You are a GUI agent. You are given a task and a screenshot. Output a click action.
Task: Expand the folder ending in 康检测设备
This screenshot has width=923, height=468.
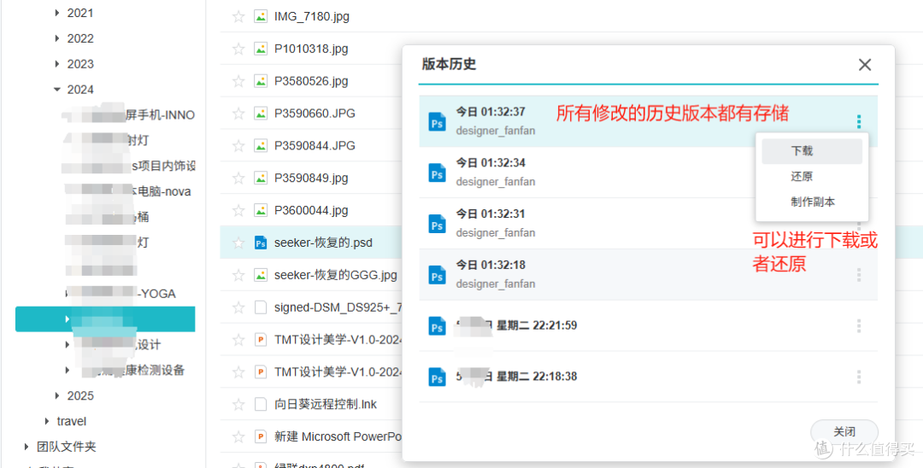(x=68, y=370)
